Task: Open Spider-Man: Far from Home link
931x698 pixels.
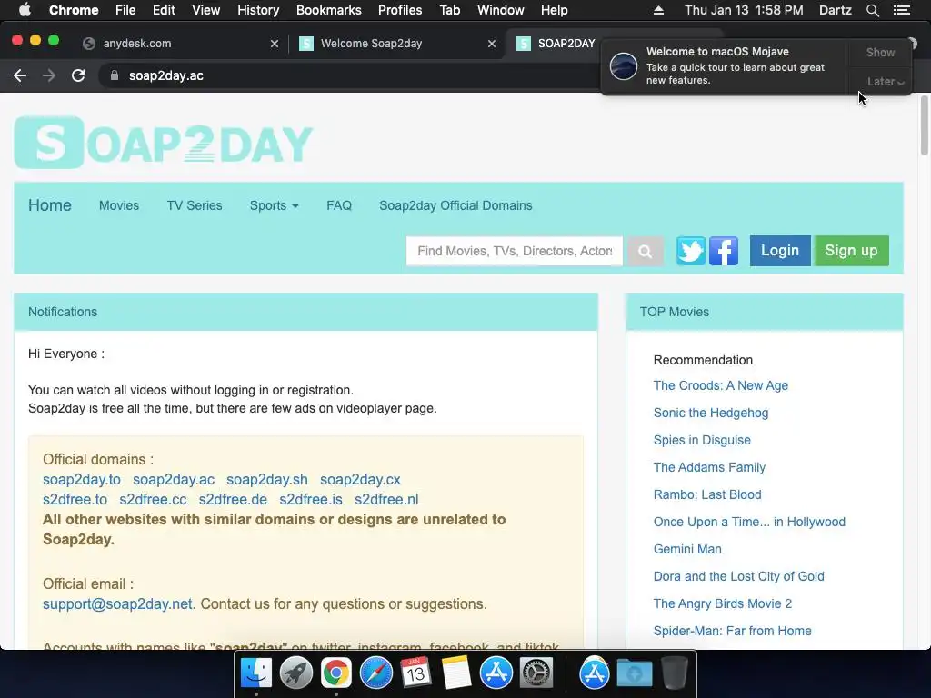Action: click(x=732, y=632)
